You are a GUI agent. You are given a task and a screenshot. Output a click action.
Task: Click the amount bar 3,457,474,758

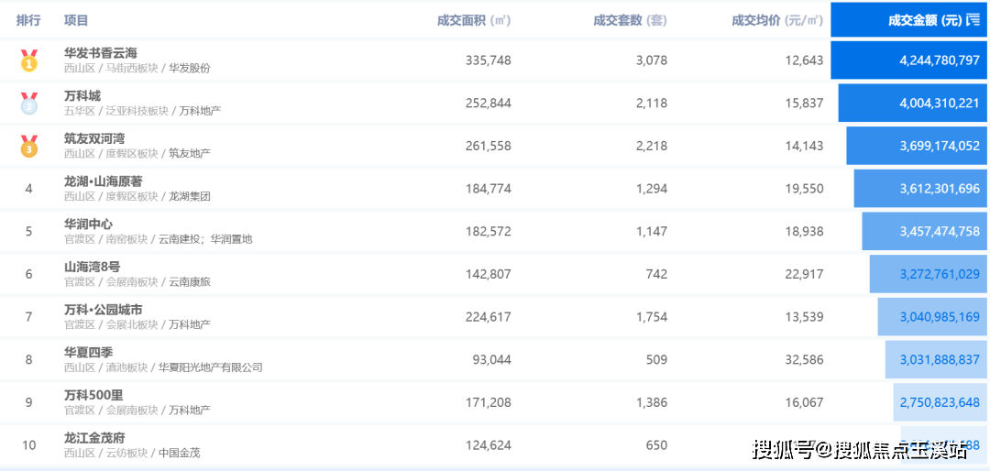924,231
